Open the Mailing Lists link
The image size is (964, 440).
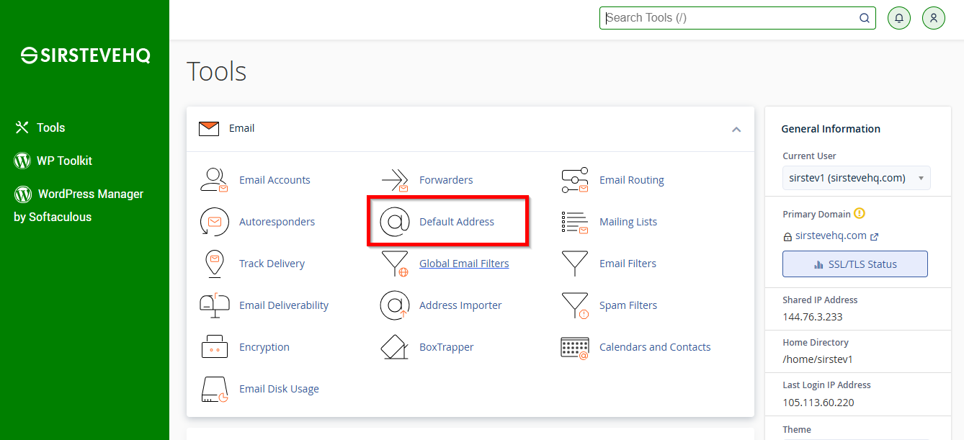pyautogui.click(x=628, y=222)
